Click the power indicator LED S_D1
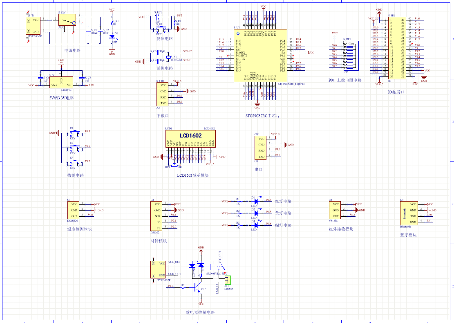 coord(112,37)
